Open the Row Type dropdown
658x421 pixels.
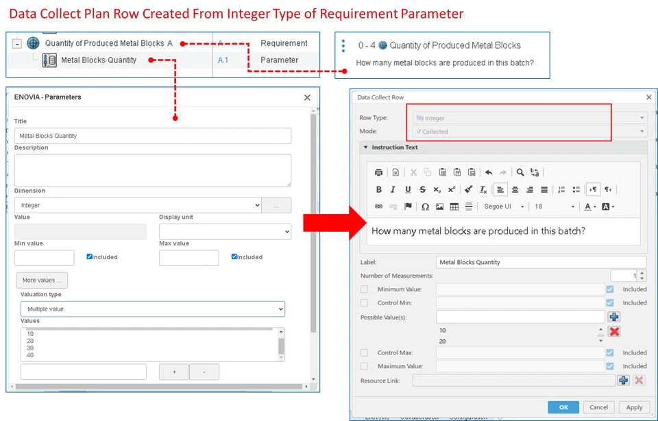pyautogui.click(x=530, y=118)
